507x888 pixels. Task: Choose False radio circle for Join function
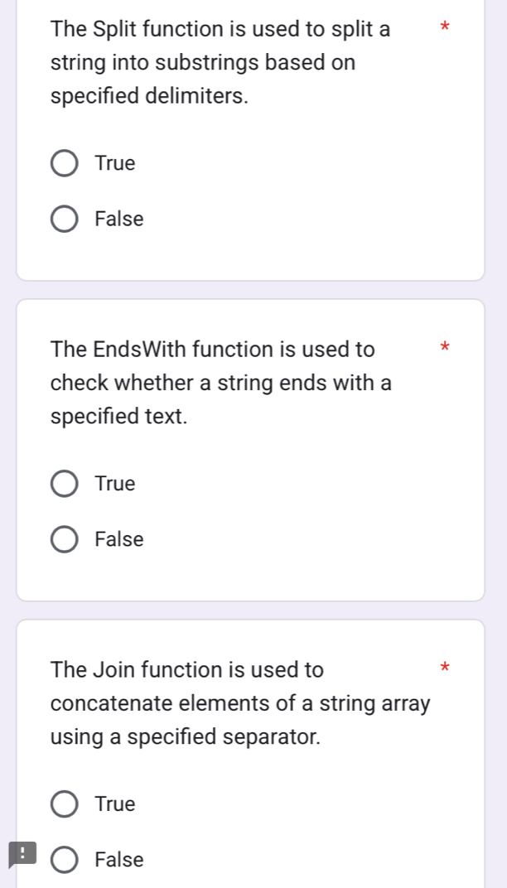[65, 861]
